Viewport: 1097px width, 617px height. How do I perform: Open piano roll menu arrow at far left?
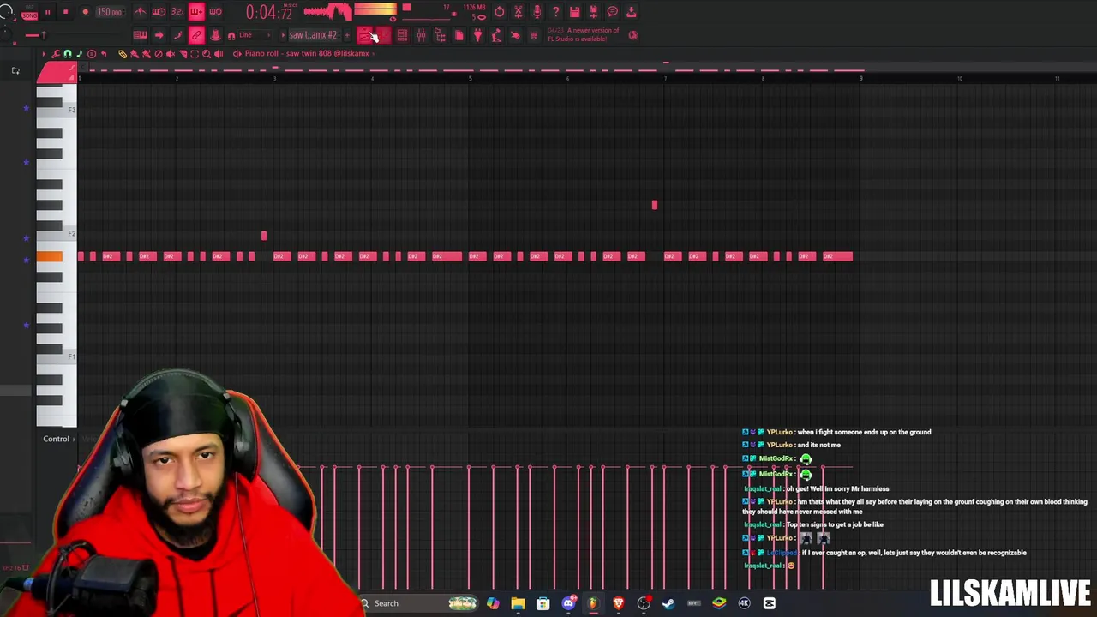(x=44, y=53)
